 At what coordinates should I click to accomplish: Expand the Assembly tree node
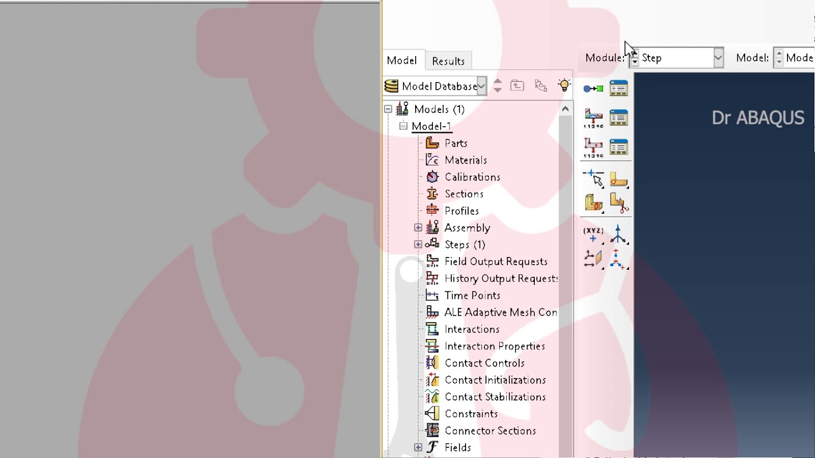coord(418,228)
